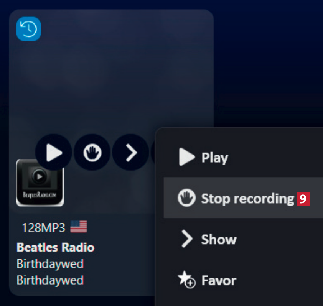Click the 128MP3 bitrate label
Screen dimensions: 323x306
click(43, 227)
